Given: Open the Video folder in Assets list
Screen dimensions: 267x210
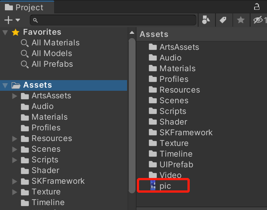Looking at the screenshot, I should click(170, 175).
